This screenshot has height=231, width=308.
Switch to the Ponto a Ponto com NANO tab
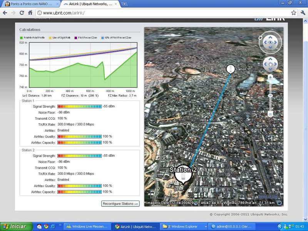coord(32,4)
